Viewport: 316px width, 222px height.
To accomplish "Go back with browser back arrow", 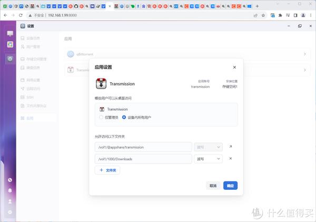I will [x=5, y=15].
